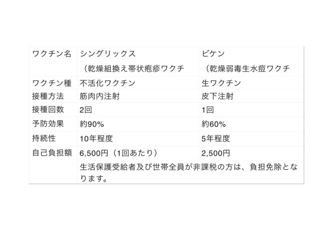Click the 約90% efficacy cell
This screenshot has height=228, width=335.
(92, 124)
